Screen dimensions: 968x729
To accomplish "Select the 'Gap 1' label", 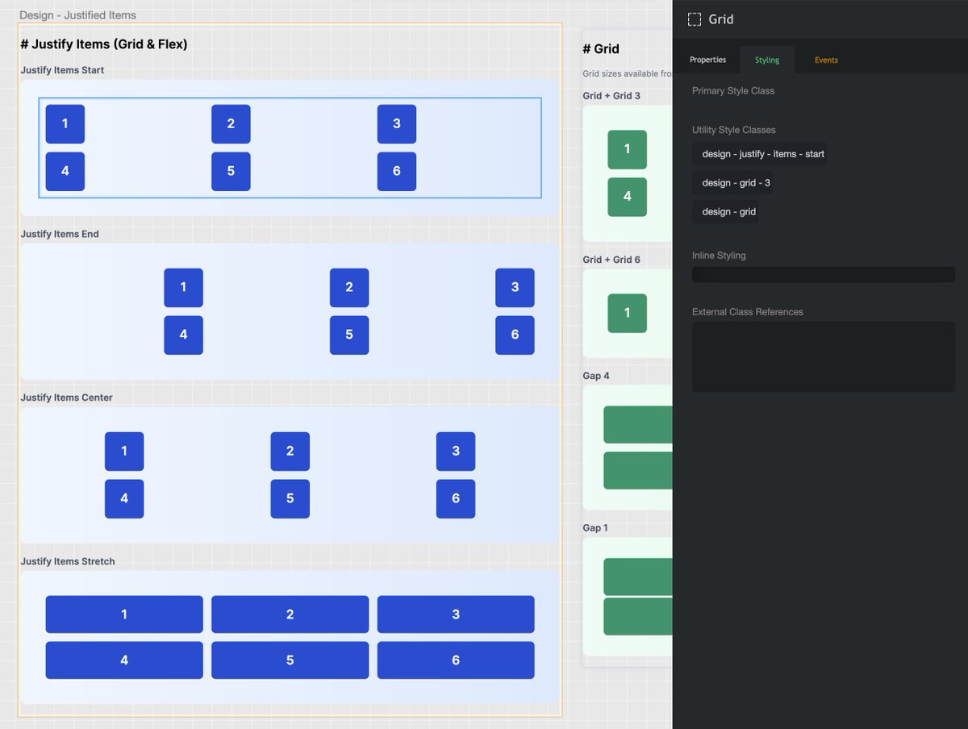I will point(595,527).
